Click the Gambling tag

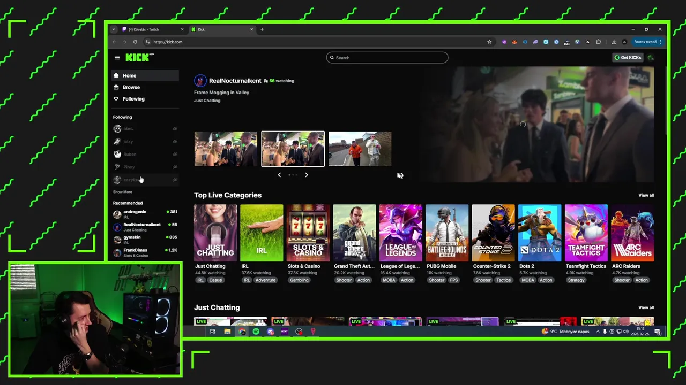[299, 280]
